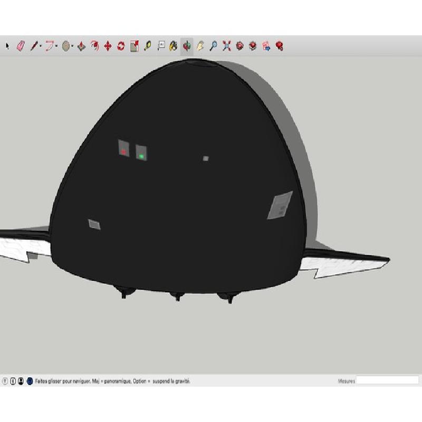Click the Text label tool

(161, 46)
